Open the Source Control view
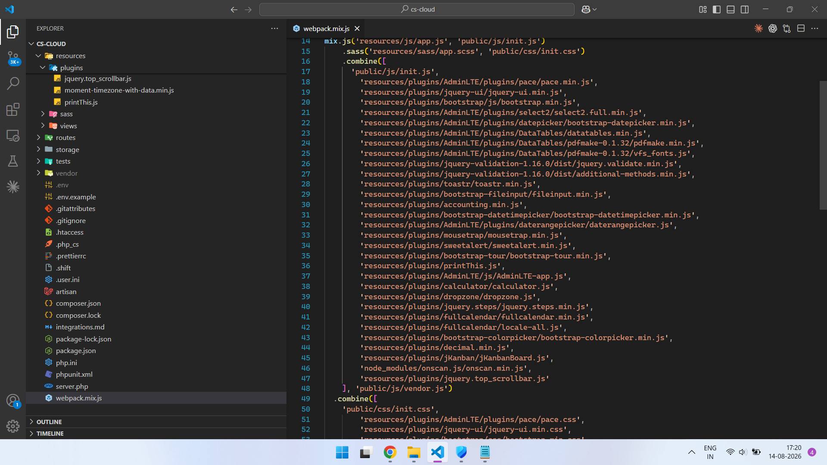Image resolution: width=827 pixels, height=465 pixels. [13, 58]
